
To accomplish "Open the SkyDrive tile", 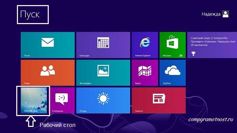I will pyautogui.click(x=173, y=73).
